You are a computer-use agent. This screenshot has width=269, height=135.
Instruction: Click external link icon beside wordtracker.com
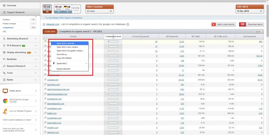pyautogui.click(x=45, y=99)
